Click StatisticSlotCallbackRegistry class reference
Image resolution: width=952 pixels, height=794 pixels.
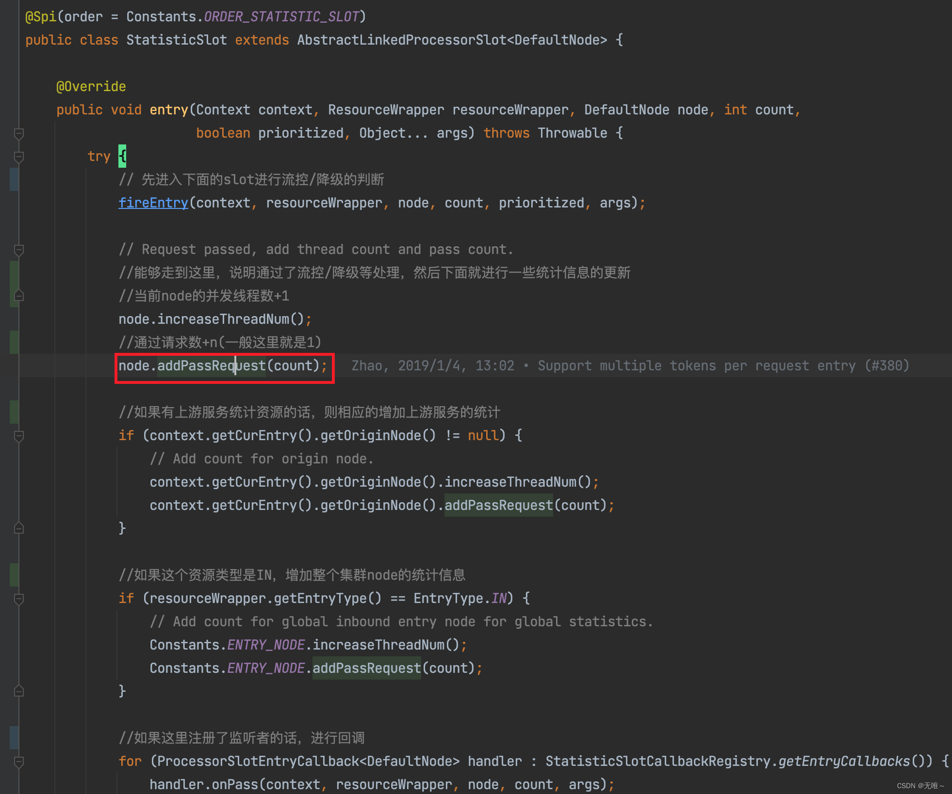pos(658,761)
